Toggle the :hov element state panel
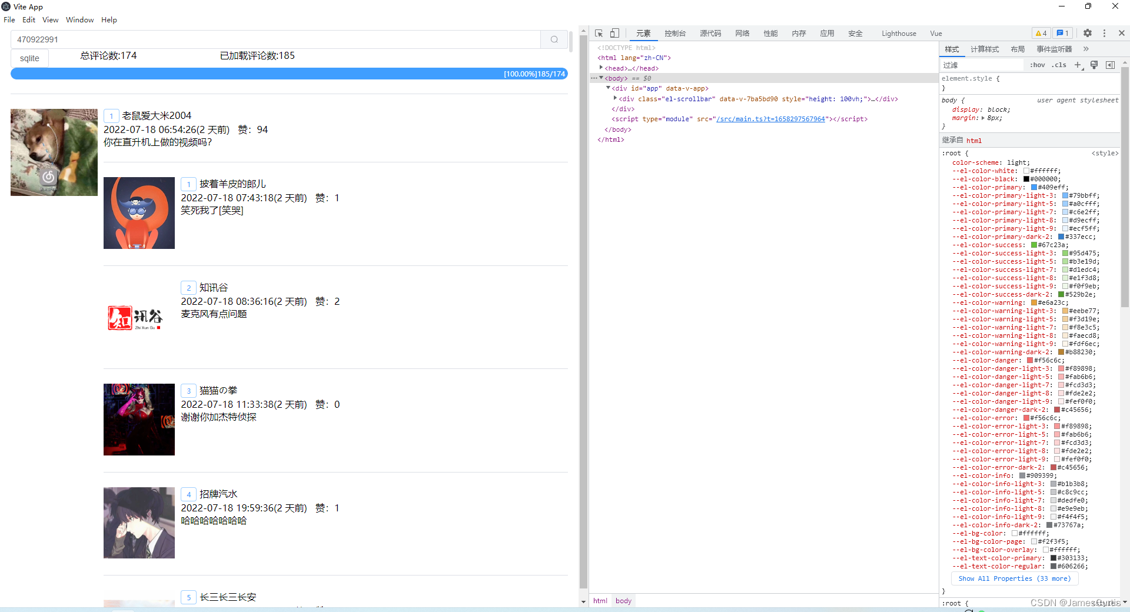This screenshot has height=612, width=1130. (x=1038, y=65)
